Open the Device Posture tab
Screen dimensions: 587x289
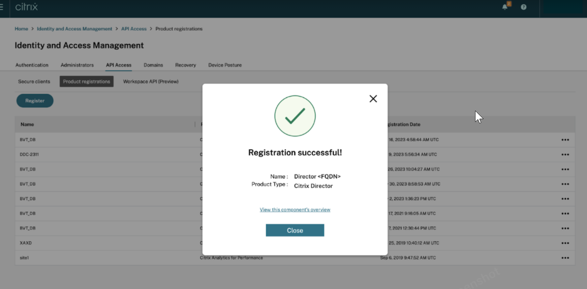click(x=225, y=65)
